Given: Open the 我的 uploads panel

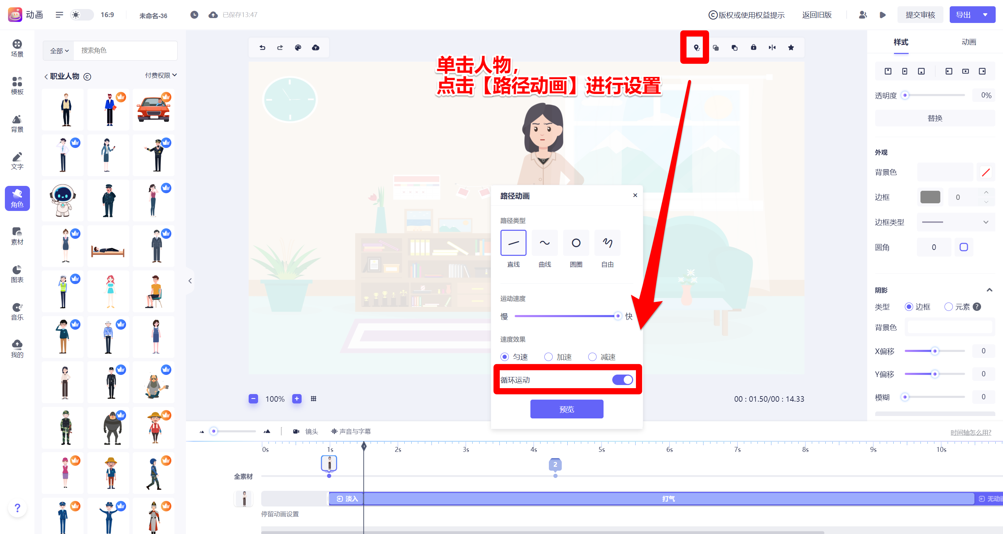Looking at the screenshot, I should click(x=17, y=349).
